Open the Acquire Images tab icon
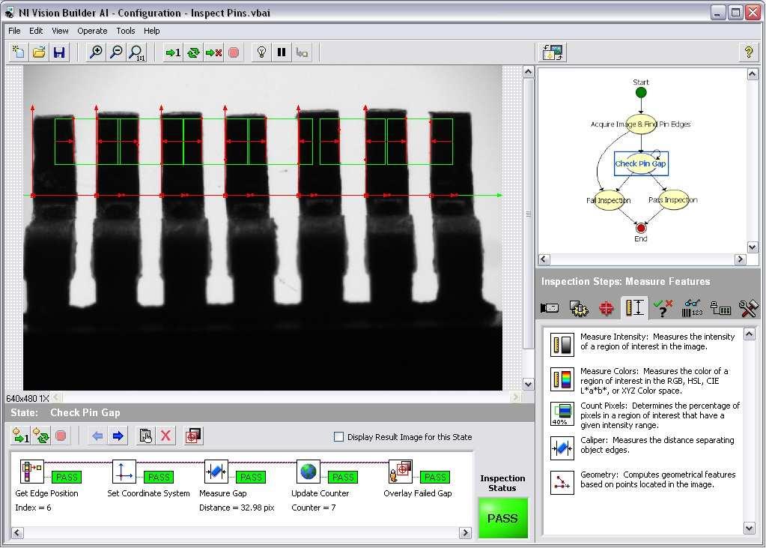The image size is (766, 548). (550, 308)
